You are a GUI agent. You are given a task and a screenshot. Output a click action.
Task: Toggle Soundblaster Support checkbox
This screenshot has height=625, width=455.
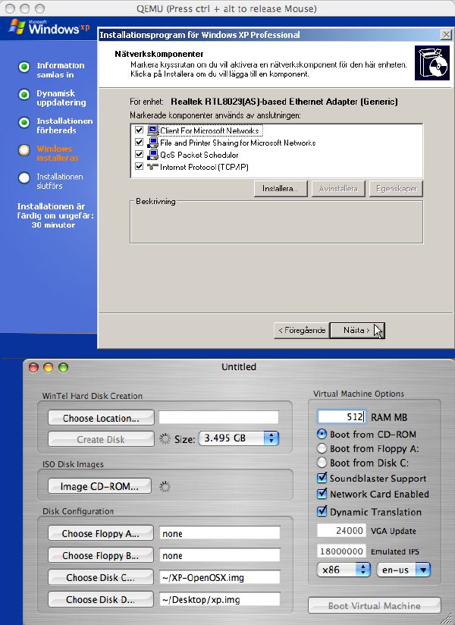coord(322,478)
